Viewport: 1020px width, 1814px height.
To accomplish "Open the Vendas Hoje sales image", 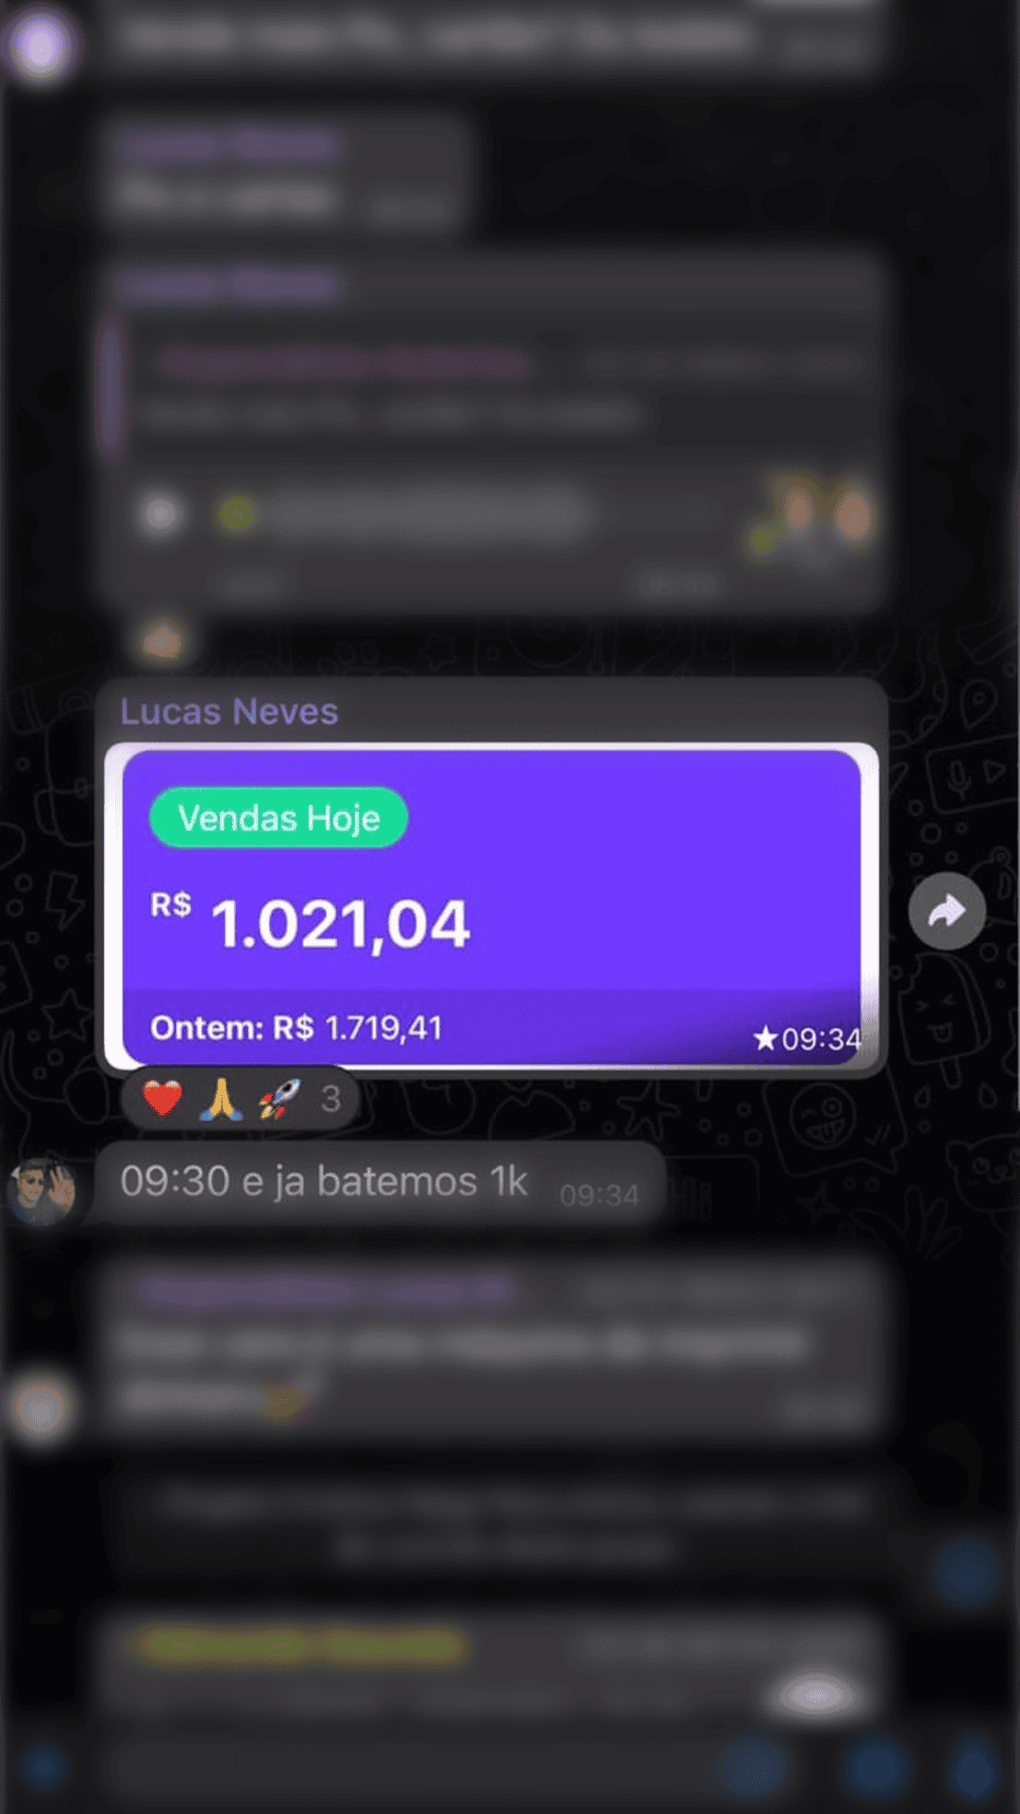I will click(491, 907).
